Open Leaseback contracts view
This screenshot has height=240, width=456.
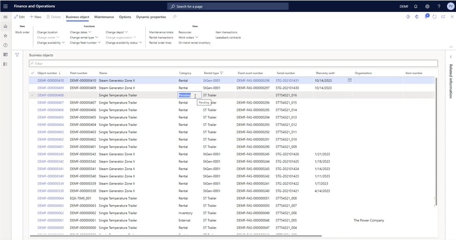click(228, 38)
